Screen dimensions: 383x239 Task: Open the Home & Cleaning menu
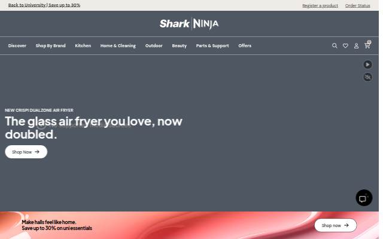tap(118, 45)
